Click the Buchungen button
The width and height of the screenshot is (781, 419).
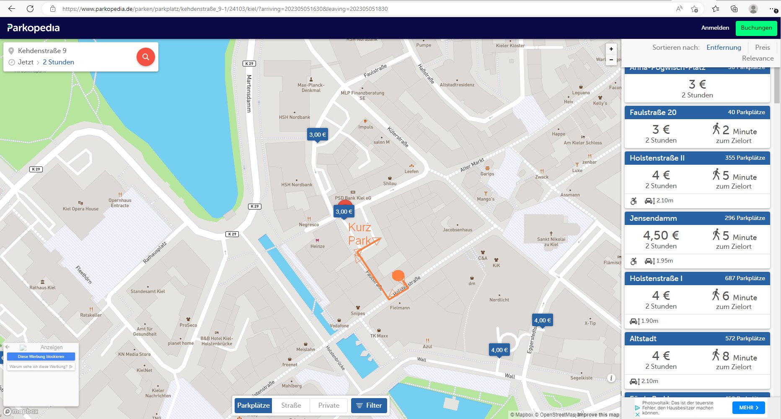tap(756, 28)
